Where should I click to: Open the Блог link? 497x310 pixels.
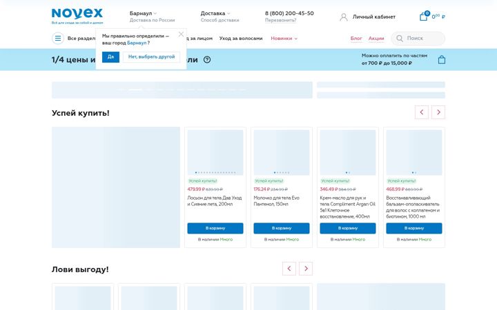pyautogui.click(x=356, y=39)
